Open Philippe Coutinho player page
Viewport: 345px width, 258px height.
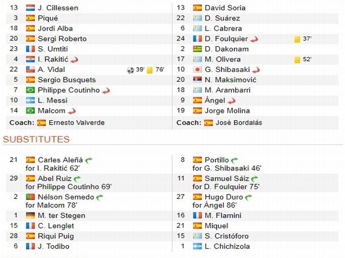(x=68, y=90)
